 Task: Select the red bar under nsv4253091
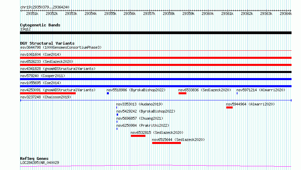48,93
